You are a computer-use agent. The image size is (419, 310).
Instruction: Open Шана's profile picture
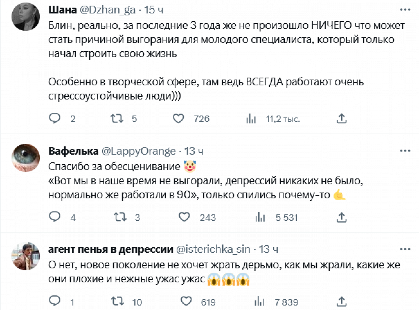click(26, 17)
